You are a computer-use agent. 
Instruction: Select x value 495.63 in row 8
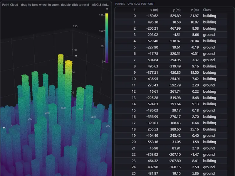click(153, 66)
